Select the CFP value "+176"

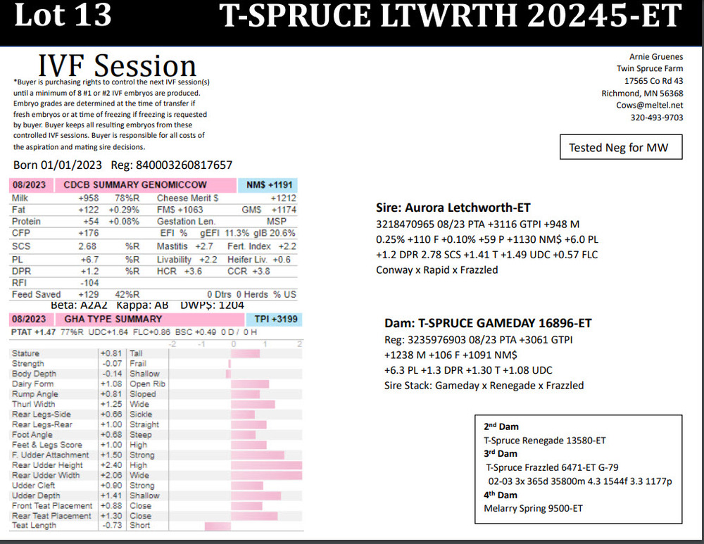(x=88, y=233)
